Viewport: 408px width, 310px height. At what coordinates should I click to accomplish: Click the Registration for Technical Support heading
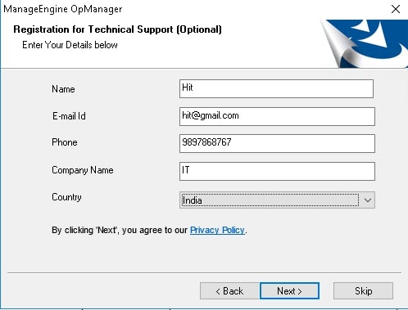point(117,29)
